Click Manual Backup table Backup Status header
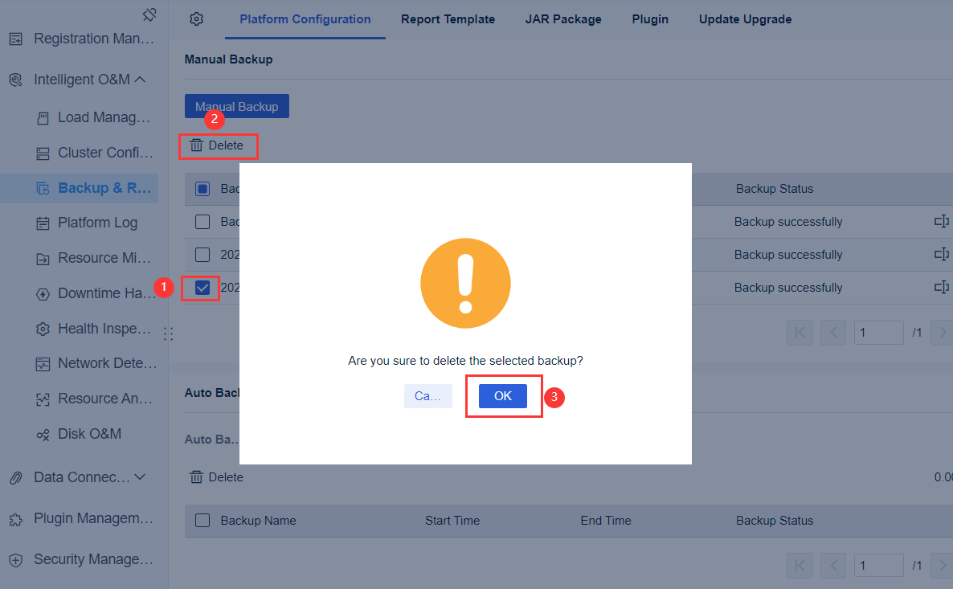The height and width of the screenshot is (589, 953). click(775, 188)
